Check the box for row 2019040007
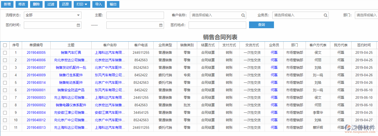Screen dimensions: 378x136 point(5,68)
